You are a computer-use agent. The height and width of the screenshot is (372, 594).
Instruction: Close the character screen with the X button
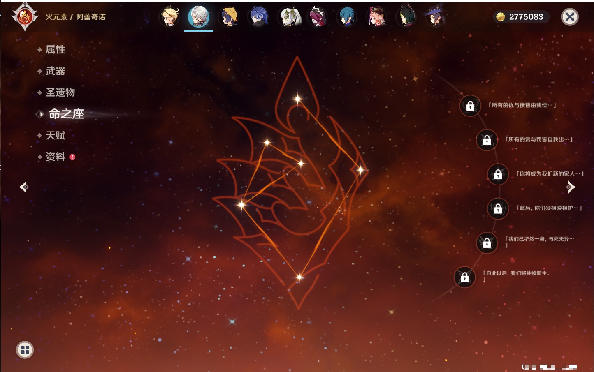(570, 17)
